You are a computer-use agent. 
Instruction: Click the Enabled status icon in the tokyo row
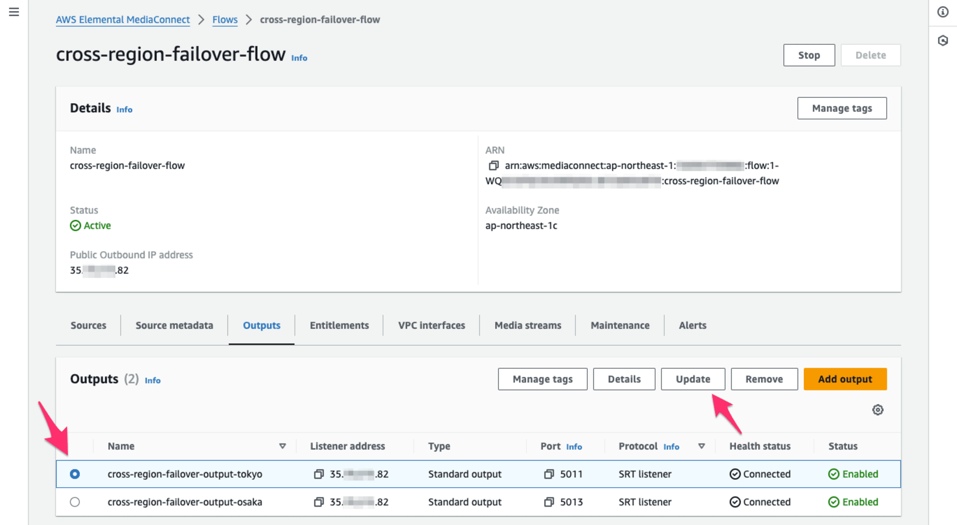pos(834,474)
